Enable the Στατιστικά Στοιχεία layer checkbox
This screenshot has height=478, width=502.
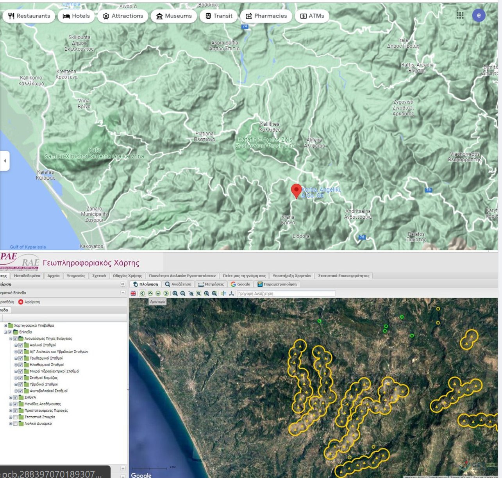point(15,417)
